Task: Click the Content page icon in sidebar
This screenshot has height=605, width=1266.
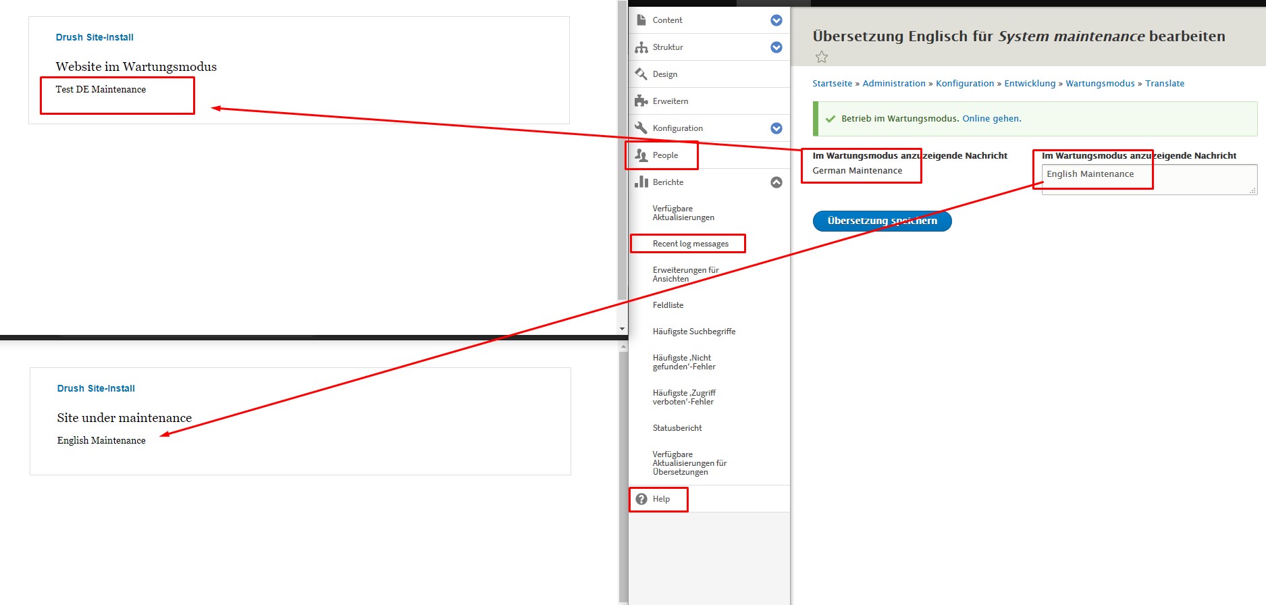Action: pos(641,20)
